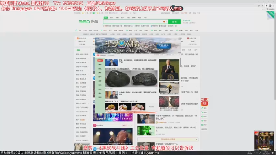Click the third green icon in floating bar
This screenshot has width=276, height=155.
coord(203,116)
